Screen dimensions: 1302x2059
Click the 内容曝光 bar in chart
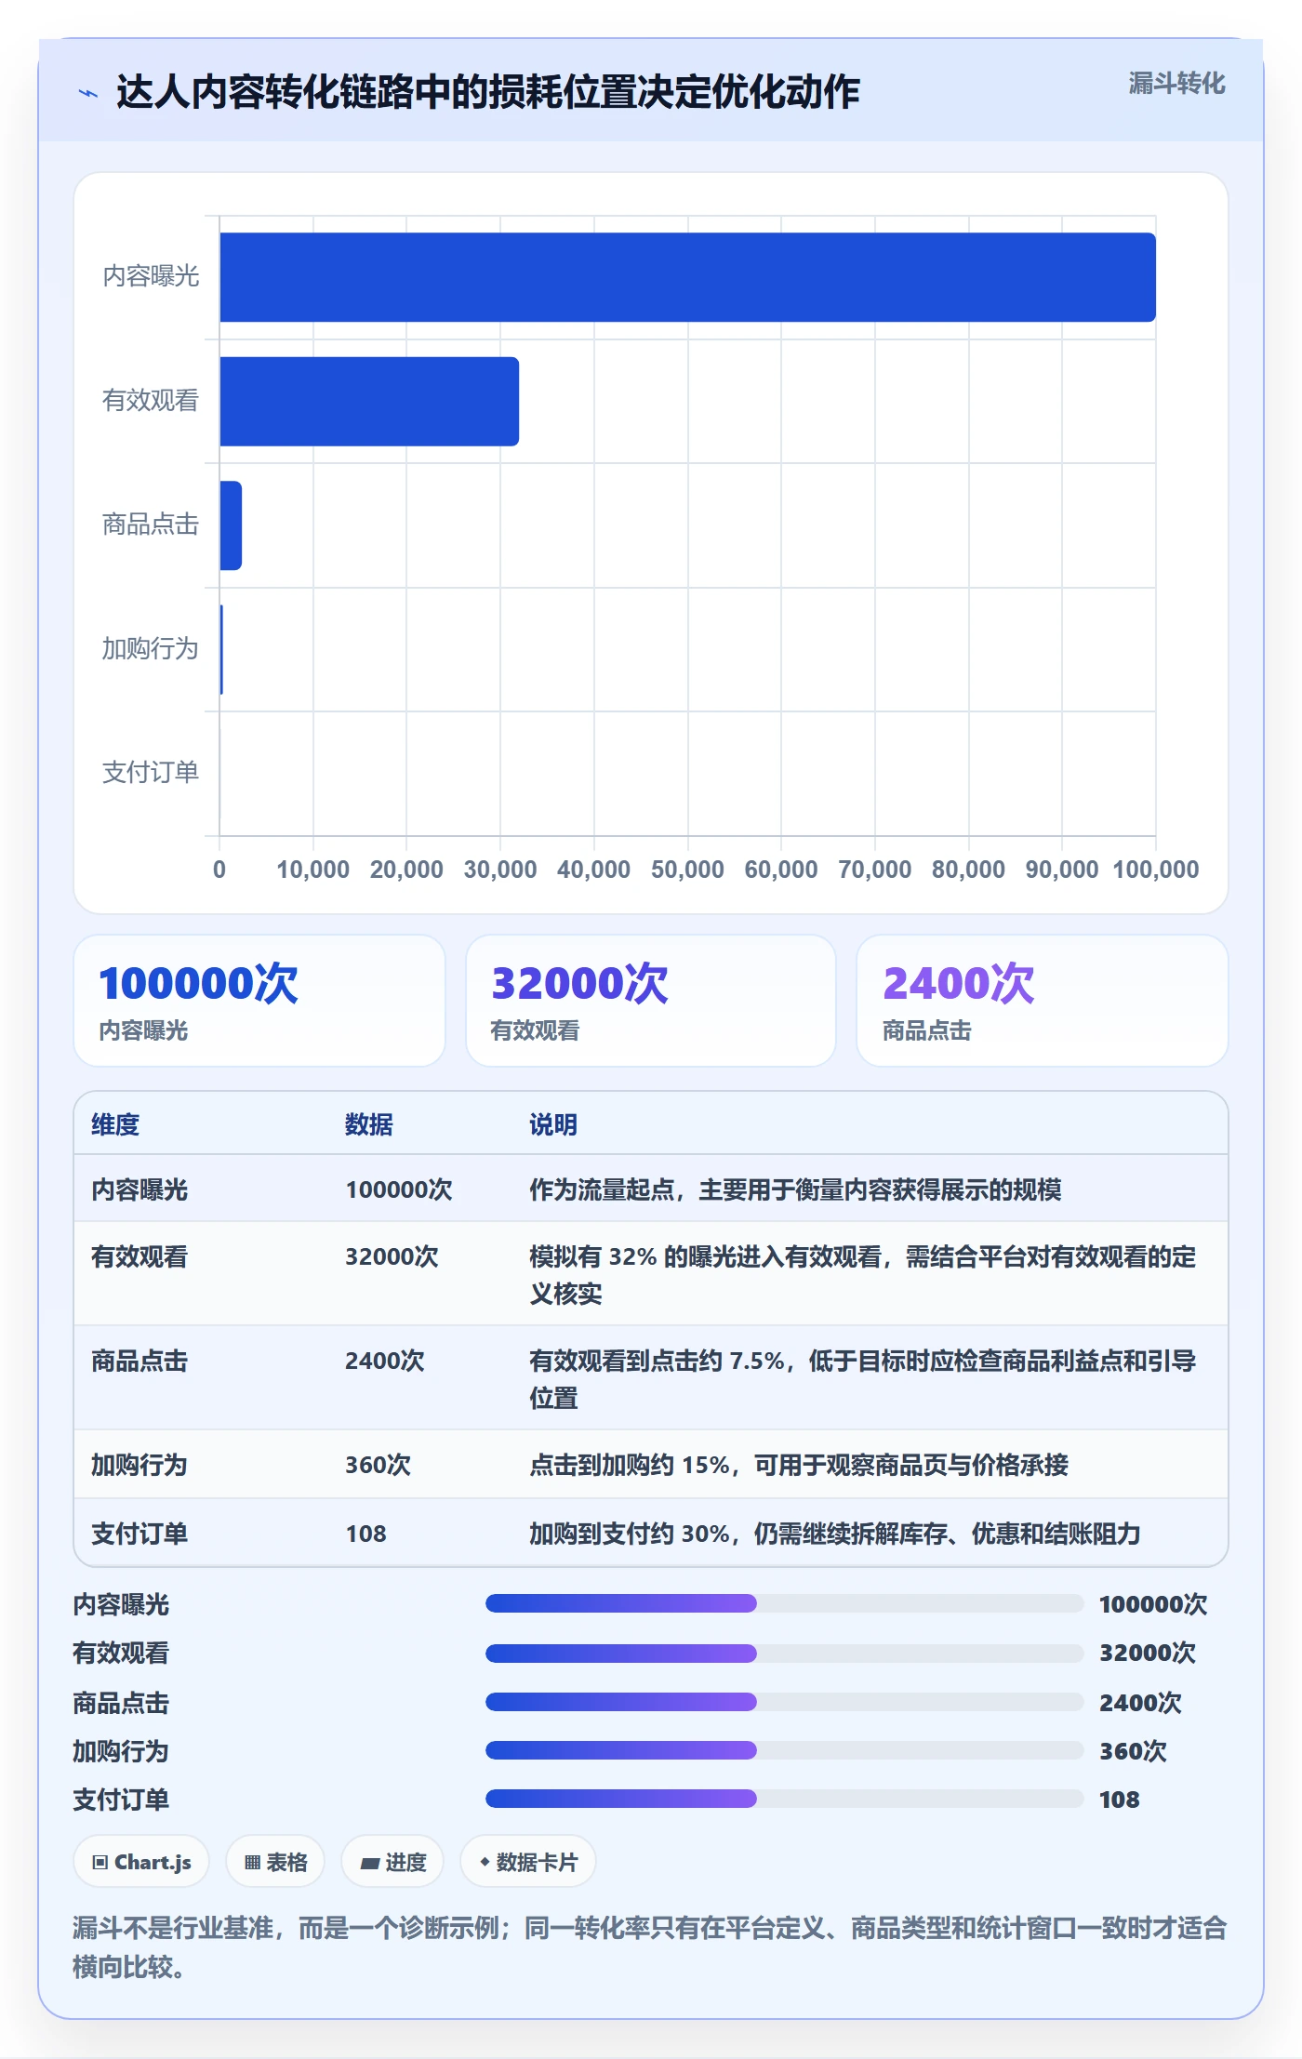coord(687,277)
